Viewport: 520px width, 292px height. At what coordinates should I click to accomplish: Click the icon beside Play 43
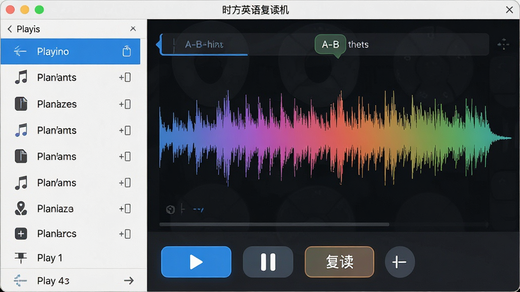tap(20, 280)
